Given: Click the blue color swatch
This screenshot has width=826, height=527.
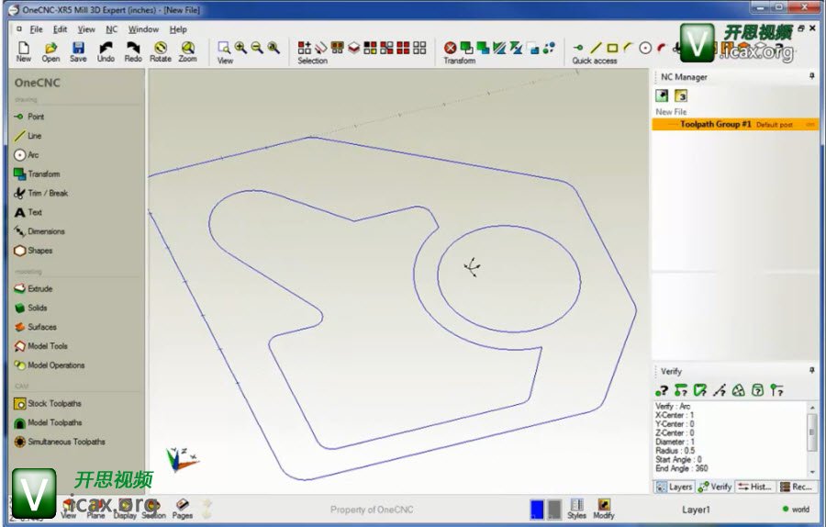Looking at the screenshot, I should point(538,509).
